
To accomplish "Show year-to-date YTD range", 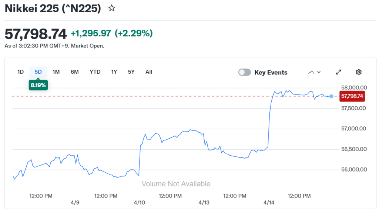I will [x=95, y=72].
